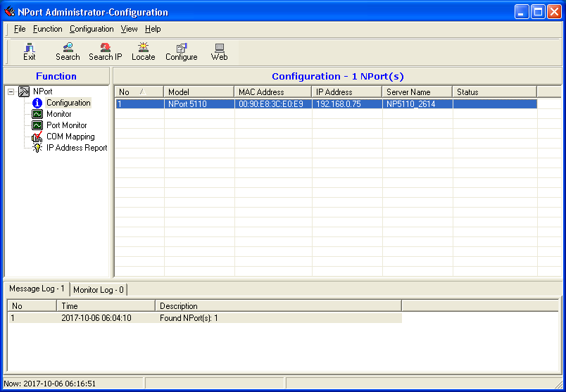Viewport: 566px width, 392px height.
Task: Sort by the MAC Address column header
Action: pyautogui.click(x=273, y=92)
